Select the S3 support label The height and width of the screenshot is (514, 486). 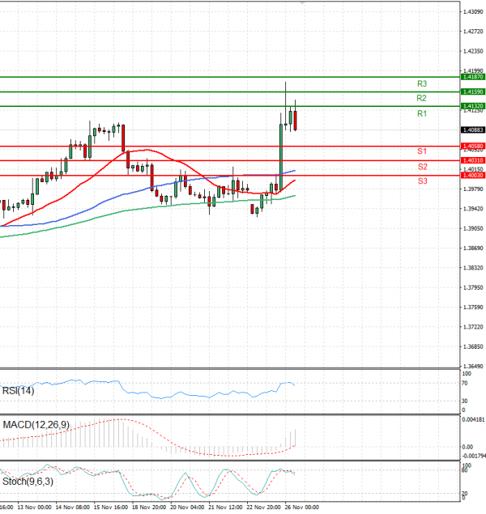423,181
